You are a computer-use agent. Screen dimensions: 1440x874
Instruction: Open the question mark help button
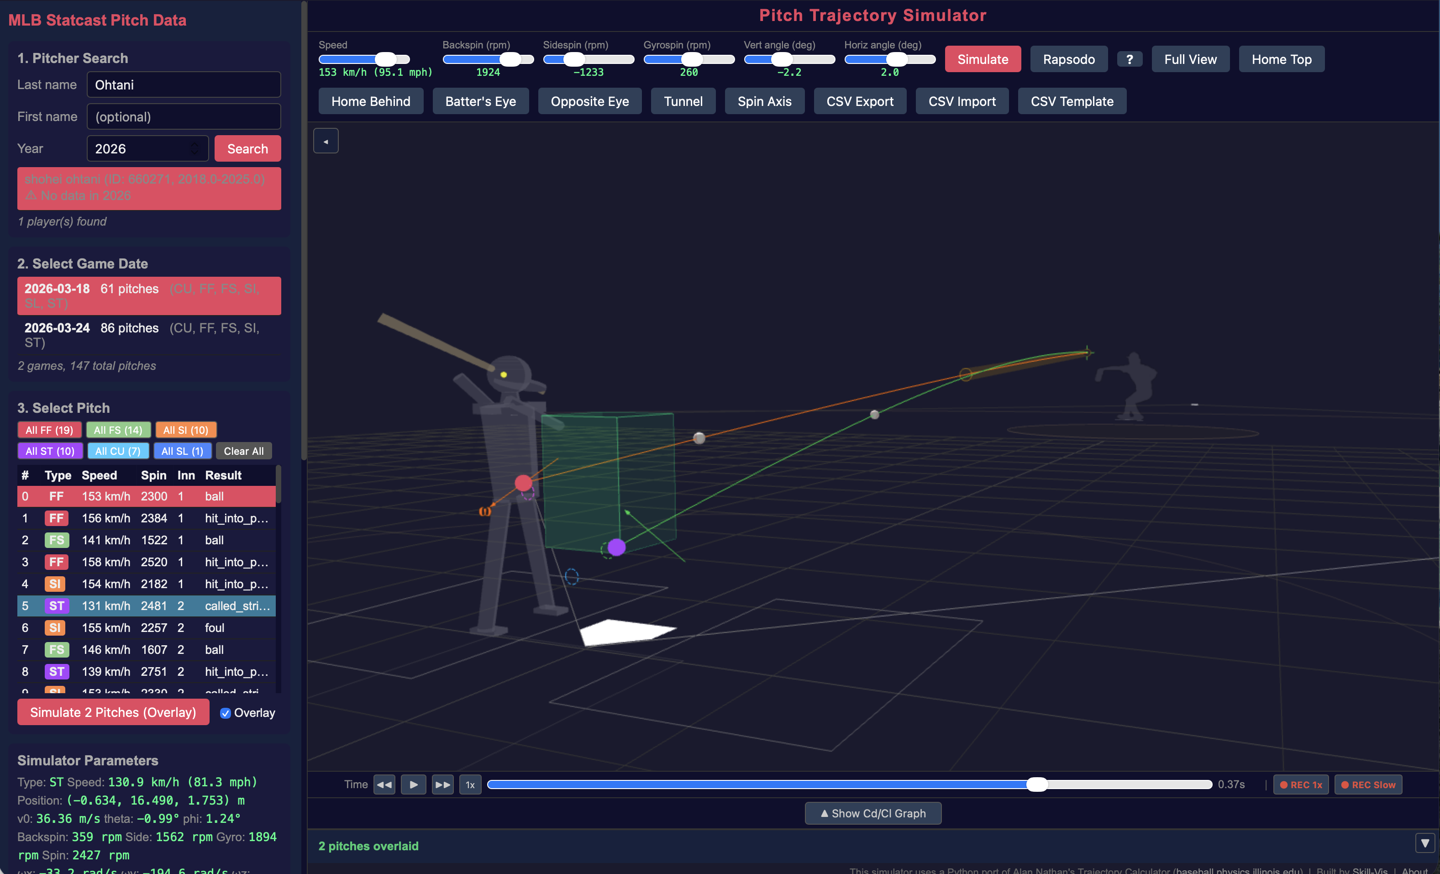[1129, 59]
